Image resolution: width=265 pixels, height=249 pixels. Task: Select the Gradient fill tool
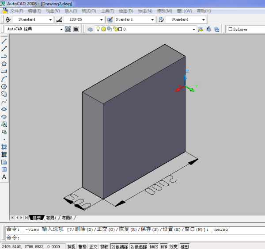4,154
